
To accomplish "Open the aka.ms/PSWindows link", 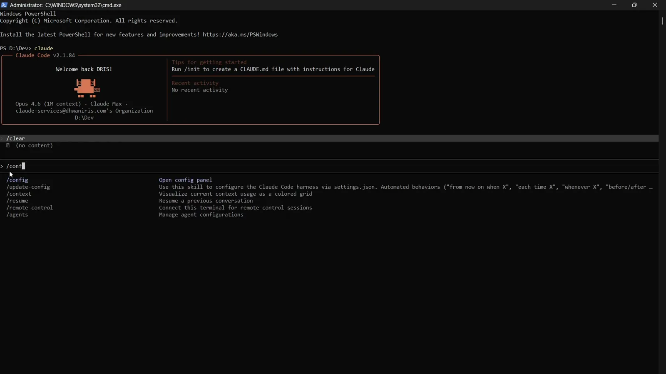I will pyautogui.click(x=240, y=34).
